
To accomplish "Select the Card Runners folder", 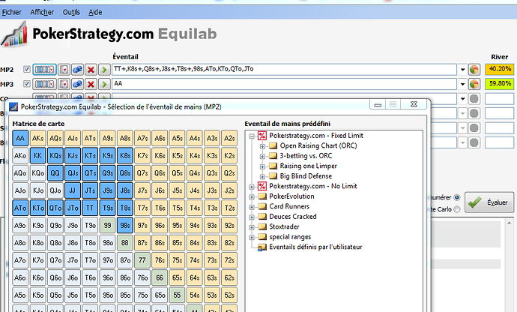I will point(289,206).
